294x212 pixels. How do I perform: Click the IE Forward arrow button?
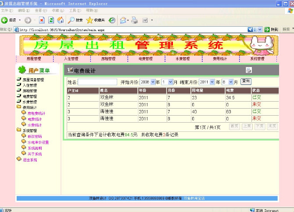[28, 20]
